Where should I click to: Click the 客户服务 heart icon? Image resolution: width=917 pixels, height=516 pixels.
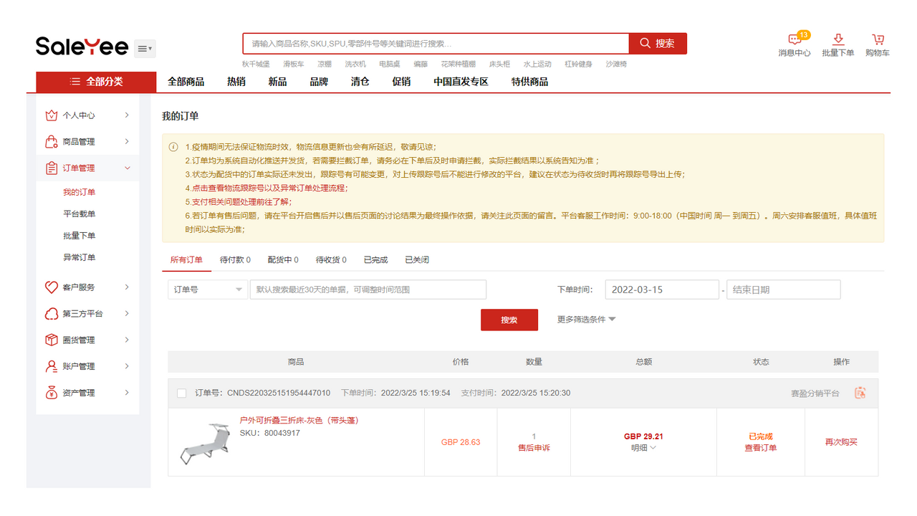(51, 287)
